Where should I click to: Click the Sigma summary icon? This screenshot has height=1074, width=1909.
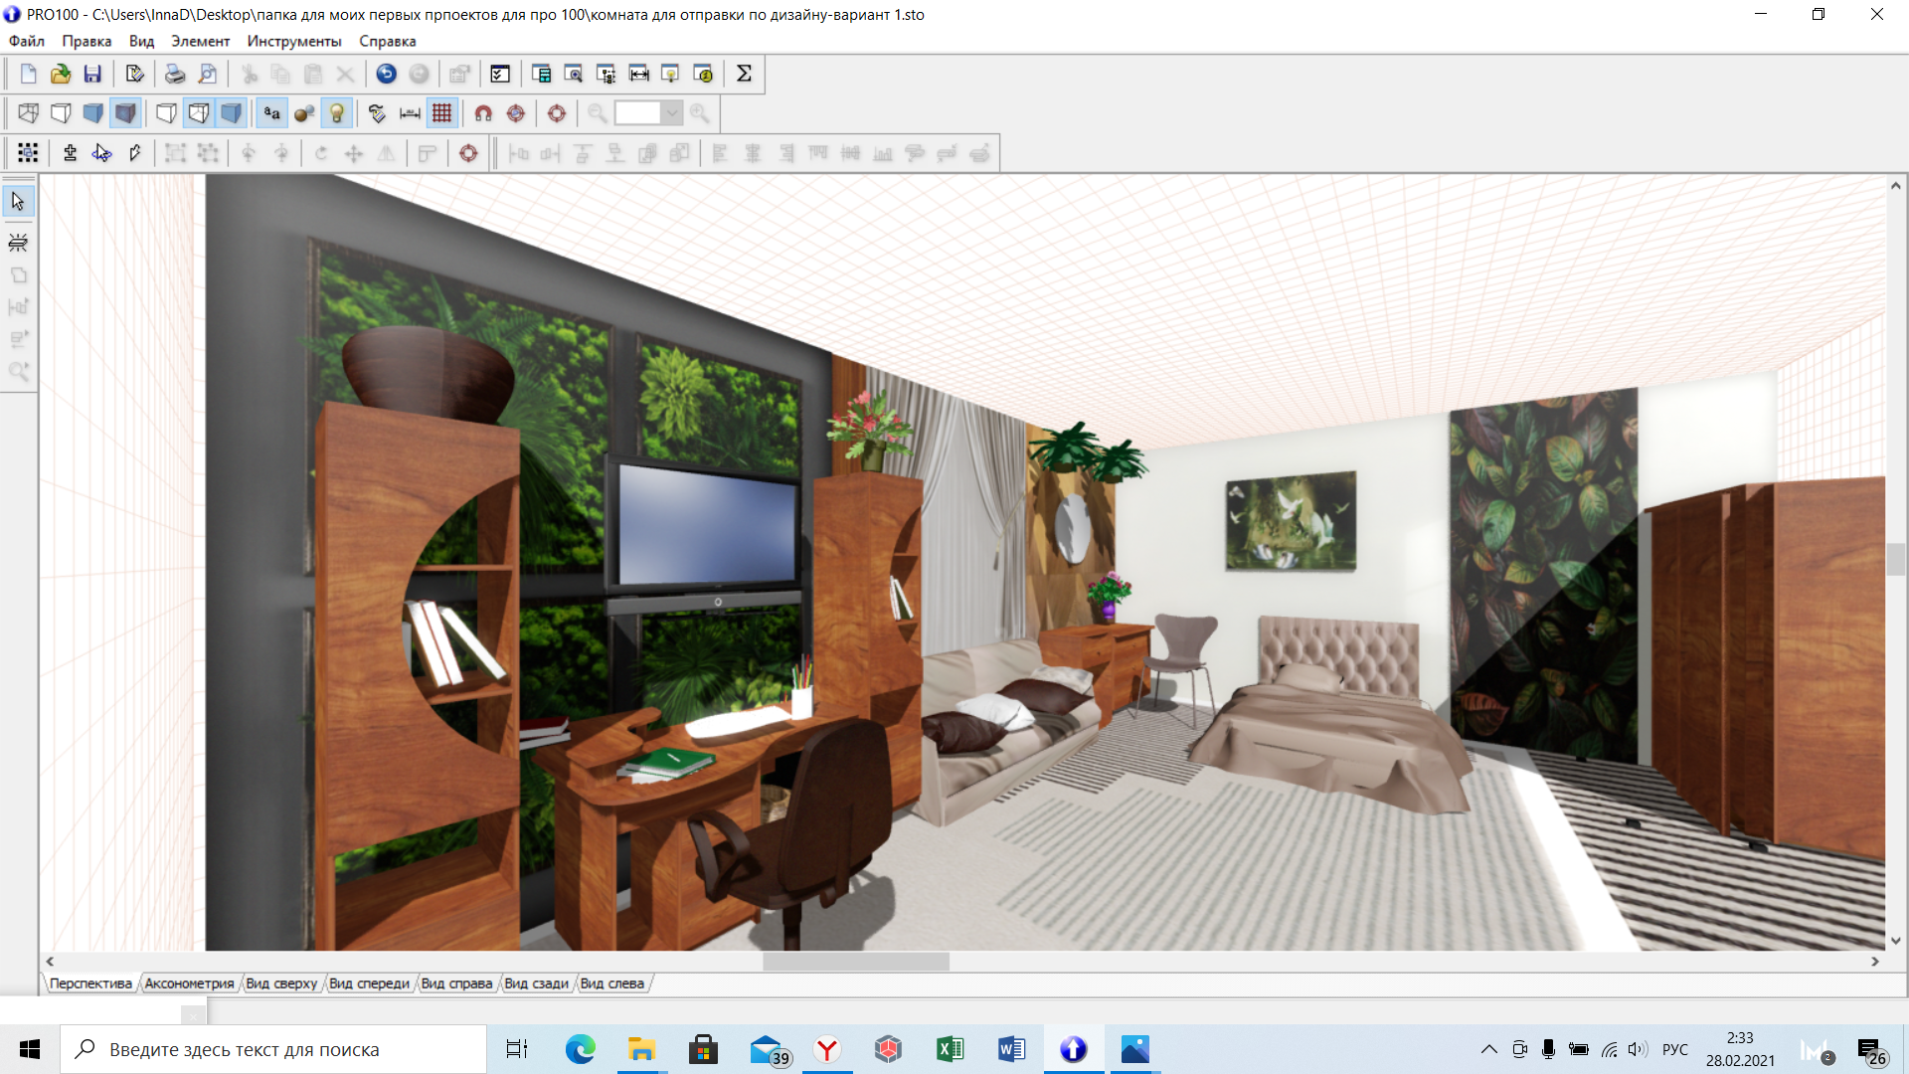pos(744,74)
